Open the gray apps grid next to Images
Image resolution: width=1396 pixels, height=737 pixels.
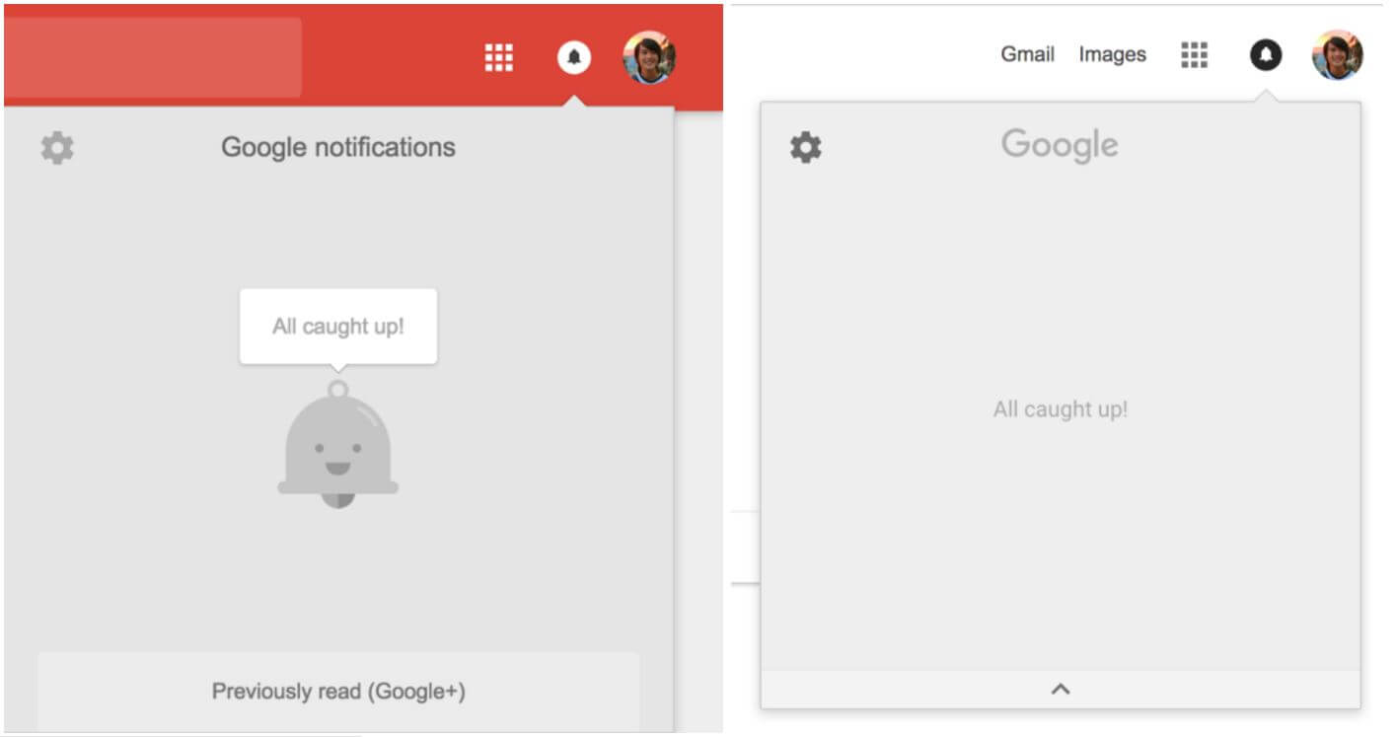tap(1194, 55)
